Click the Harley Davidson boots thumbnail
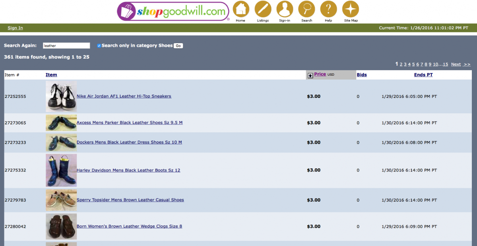 tap(61, 170)
